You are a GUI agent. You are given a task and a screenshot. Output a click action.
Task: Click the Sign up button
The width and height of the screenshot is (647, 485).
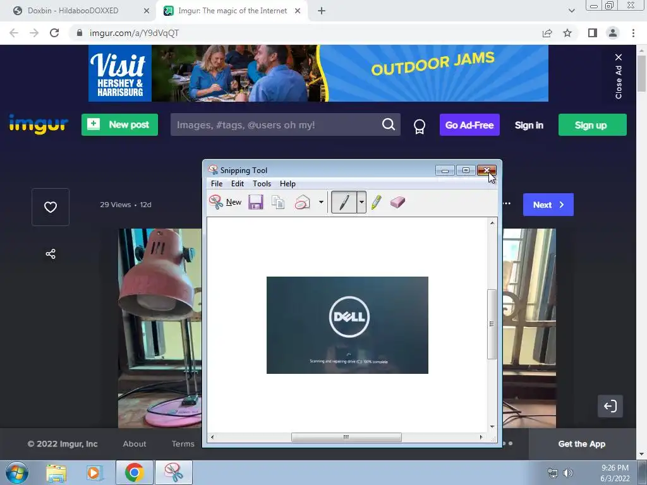592,125
